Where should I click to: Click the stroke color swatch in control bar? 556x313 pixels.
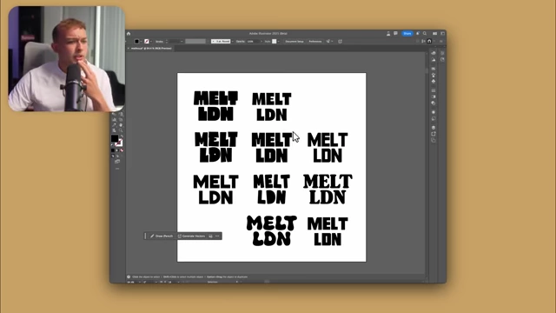point(147,42)
